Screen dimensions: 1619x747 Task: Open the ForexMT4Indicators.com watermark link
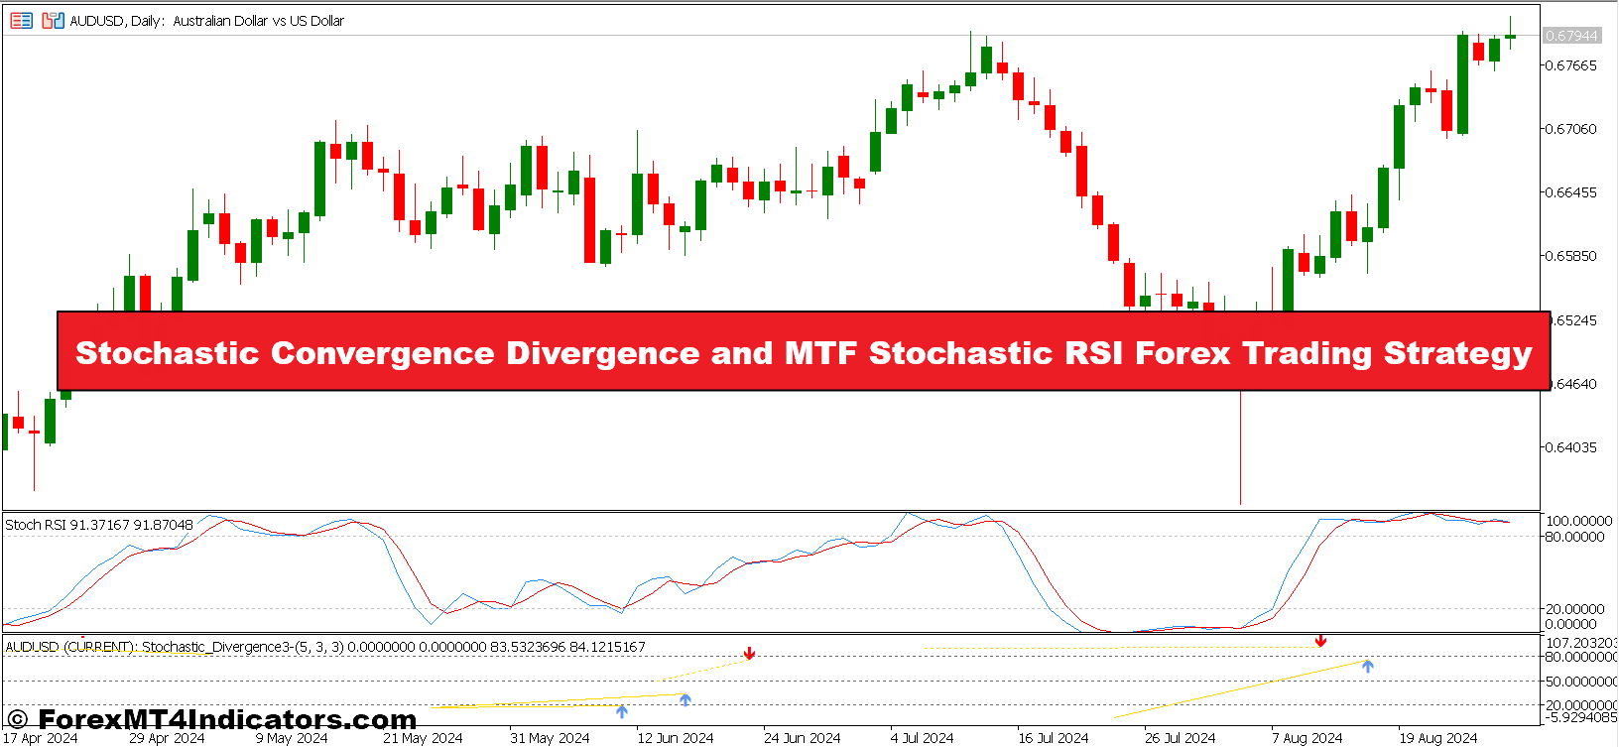pos(212,719)
